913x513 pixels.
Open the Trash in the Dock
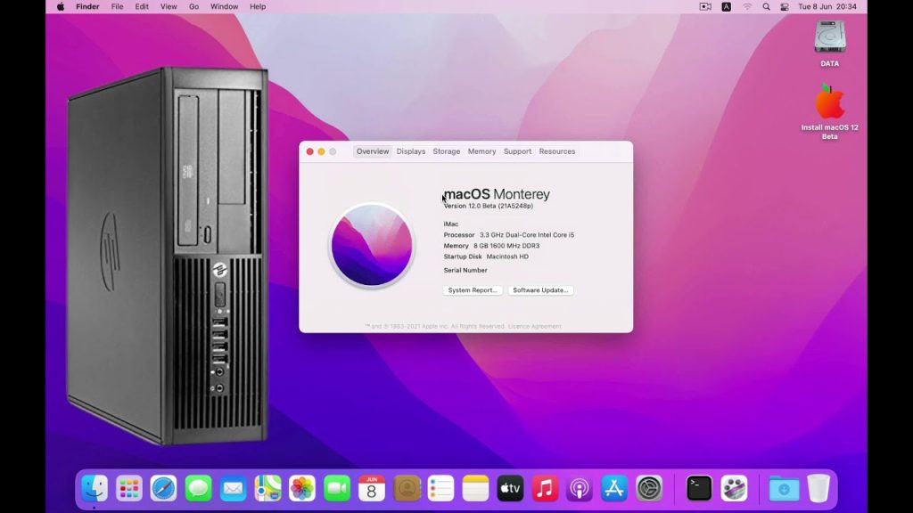818,488
